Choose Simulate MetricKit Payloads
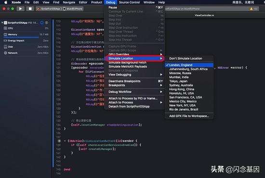 (134, 66)
